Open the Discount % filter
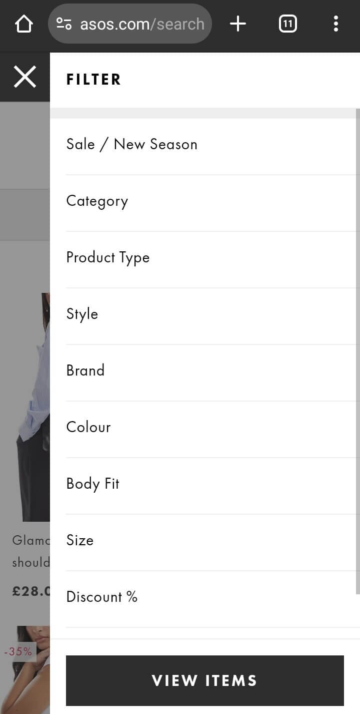Screen dimensions: 360x714 point(101,597)
